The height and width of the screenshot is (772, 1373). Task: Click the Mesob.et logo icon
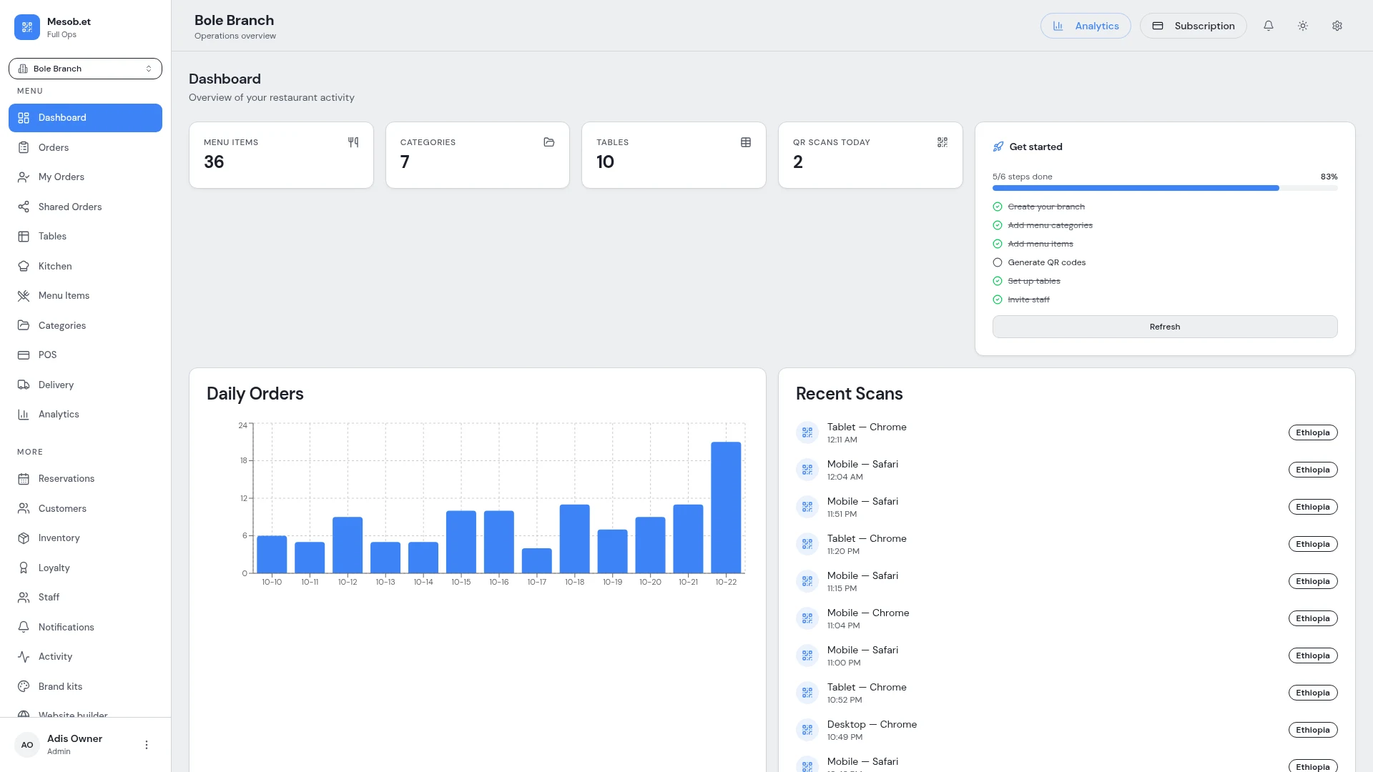coord(27,27)
